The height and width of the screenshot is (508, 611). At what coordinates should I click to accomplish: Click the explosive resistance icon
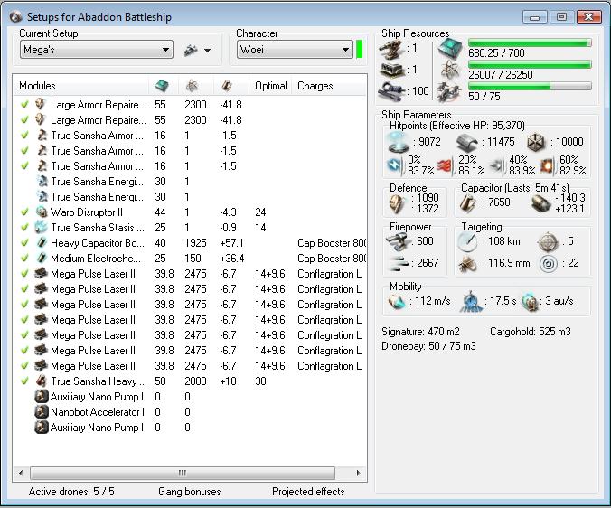[x=548, y=165]
